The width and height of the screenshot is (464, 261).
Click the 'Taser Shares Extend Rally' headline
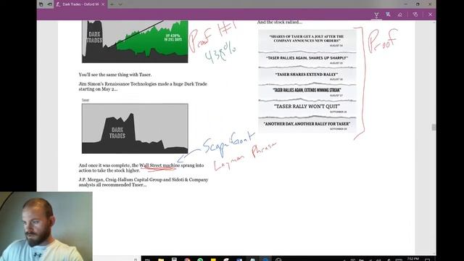point(307,74)
